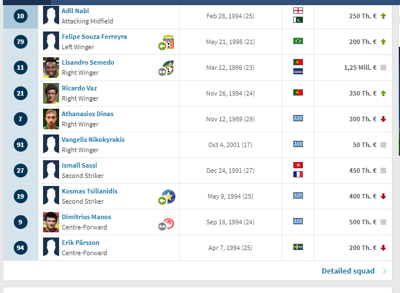The width and height of the screenshot is (400, 293).
Task: Click the Sweden flag for Erik Pärsson
Action: (298, 247)
